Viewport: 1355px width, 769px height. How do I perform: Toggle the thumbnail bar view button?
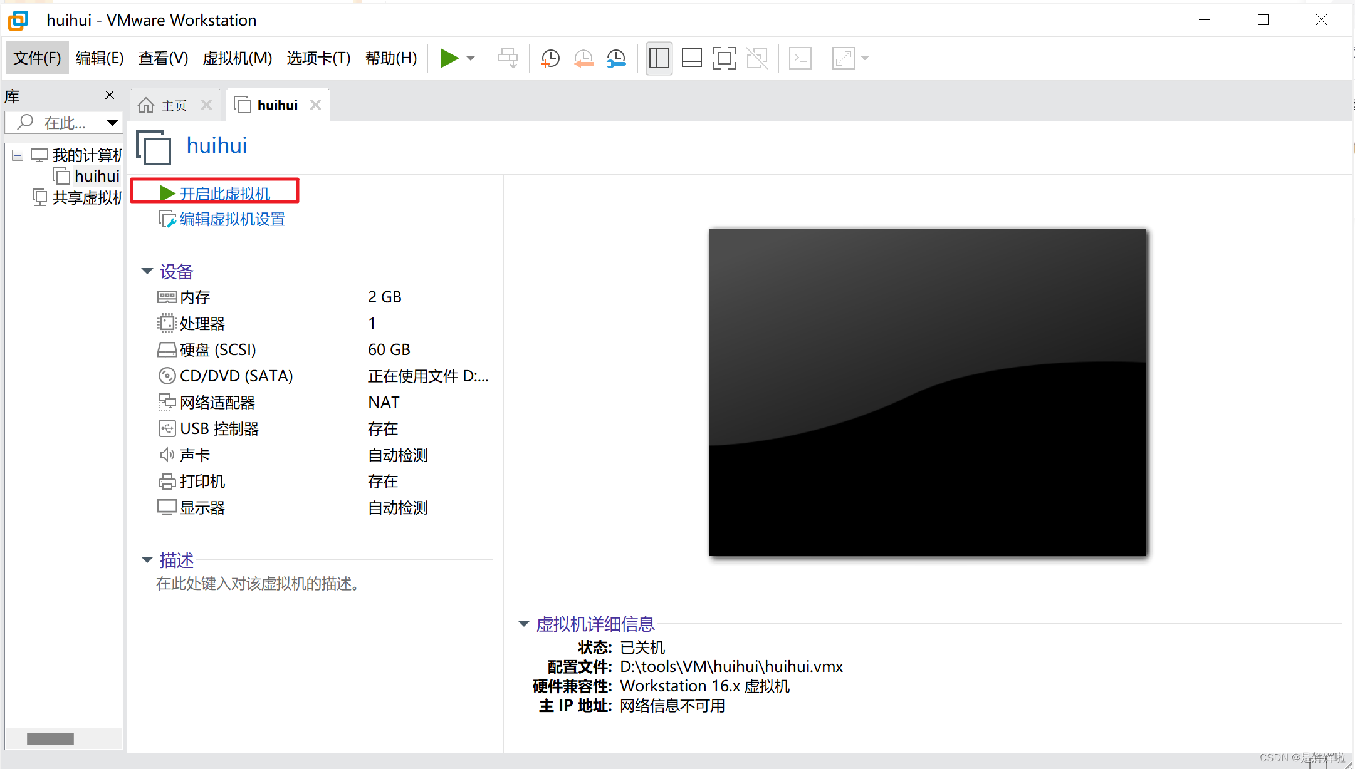tap(691, 58)
